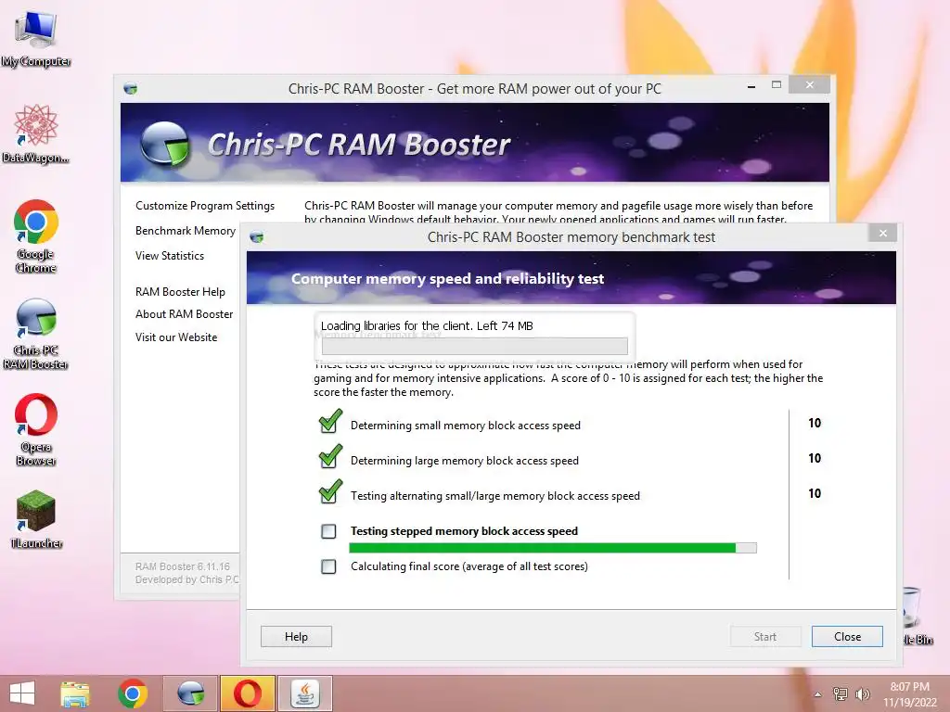Open Chrome from the taskbar
Viewport: 950px width, 712px height.
(x=132, y=693)
